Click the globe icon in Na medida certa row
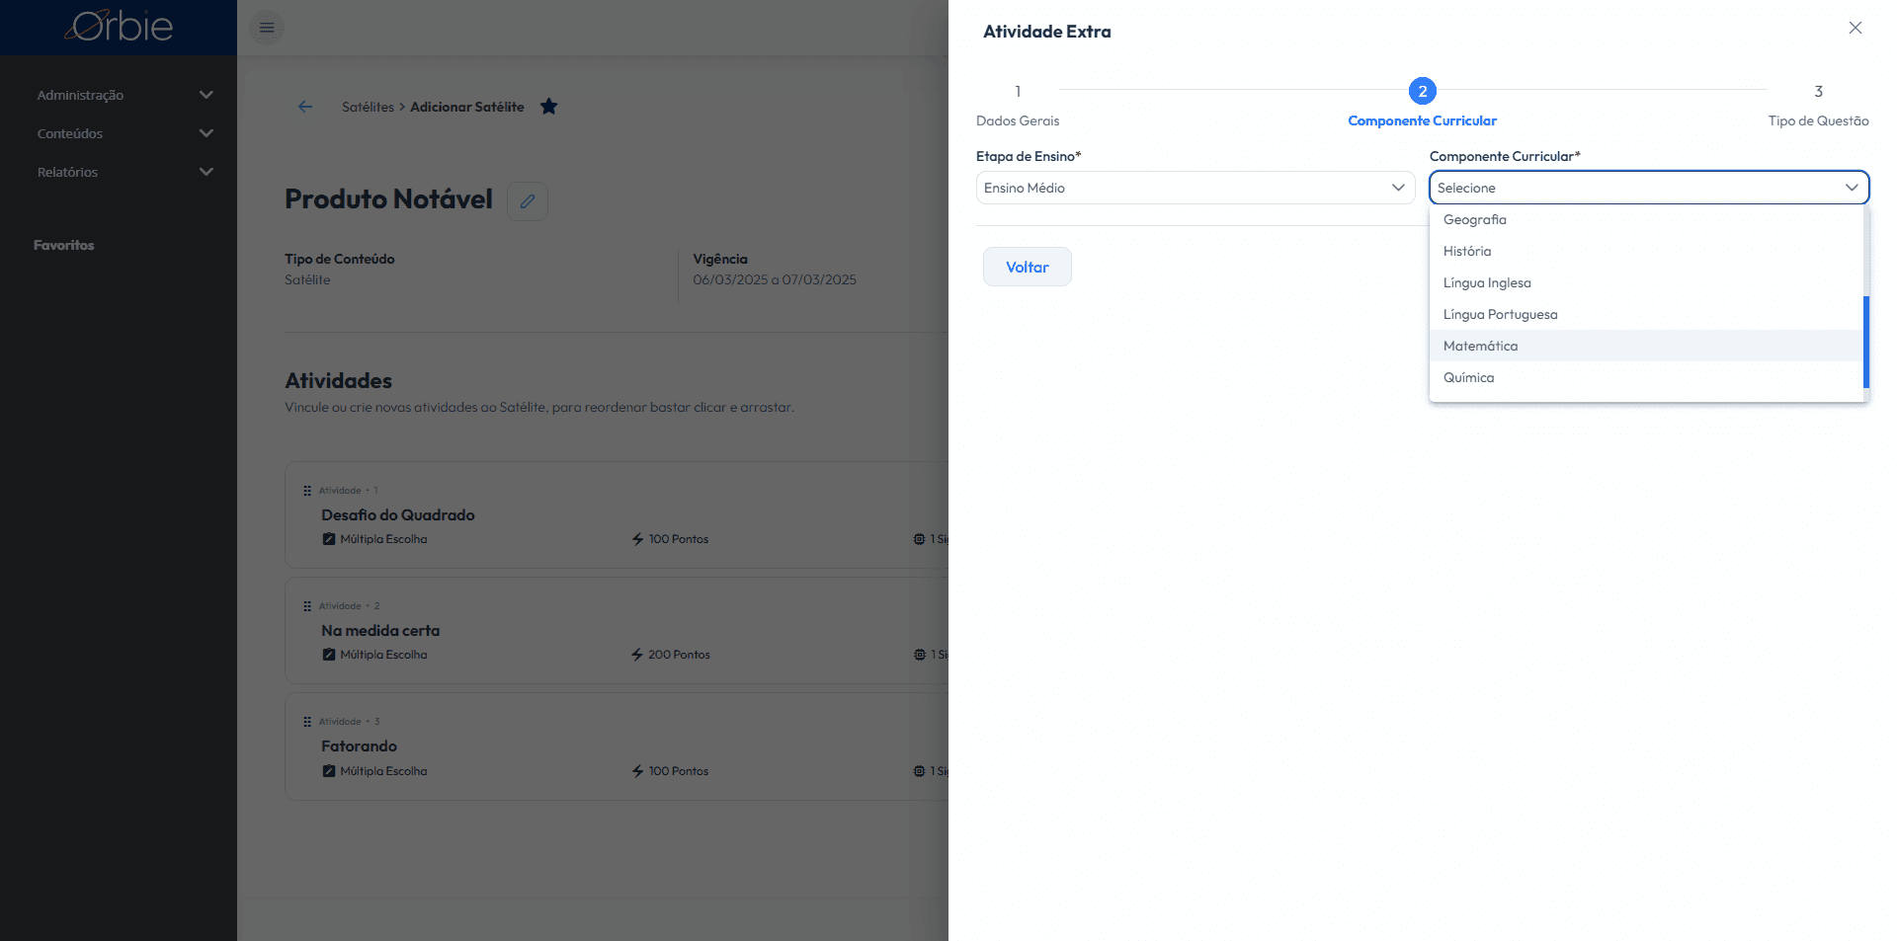 [920, 655]
